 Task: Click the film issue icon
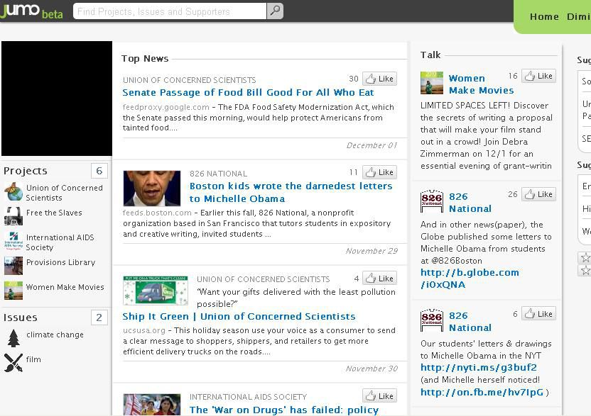(13, 363)
